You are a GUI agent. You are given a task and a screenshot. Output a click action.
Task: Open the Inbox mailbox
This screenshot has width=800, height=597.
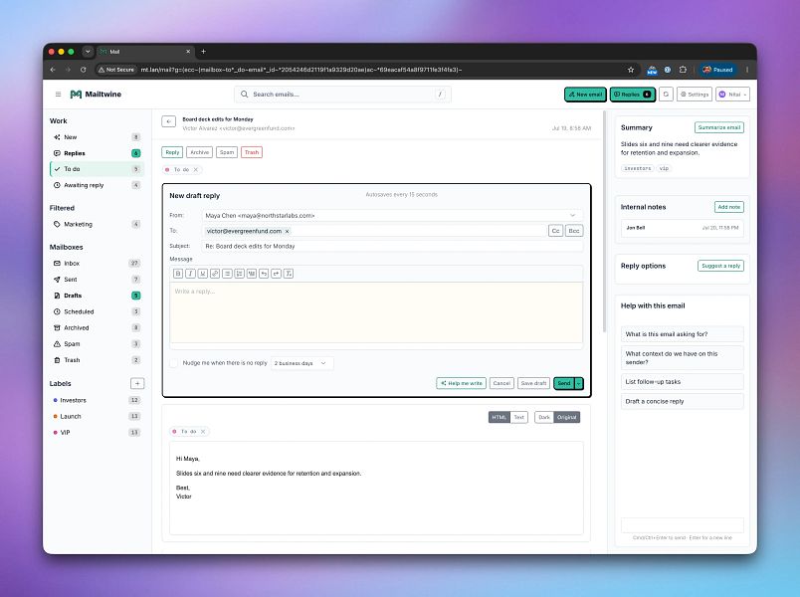[97, 264]
